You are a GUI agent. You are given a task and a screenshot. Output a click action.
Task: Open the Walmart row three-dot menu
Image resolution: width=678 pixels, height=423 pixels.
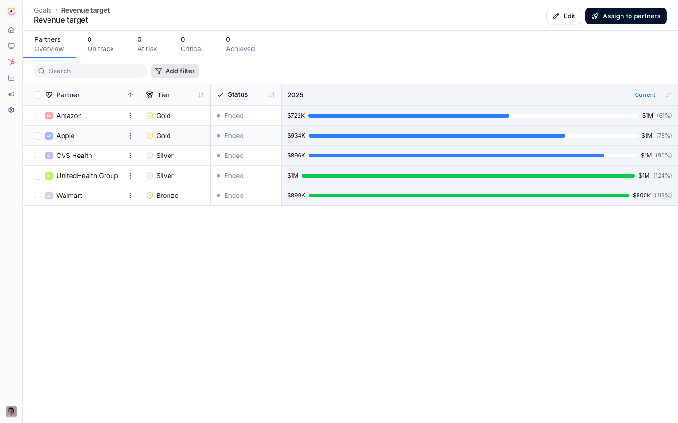[130, 196]
